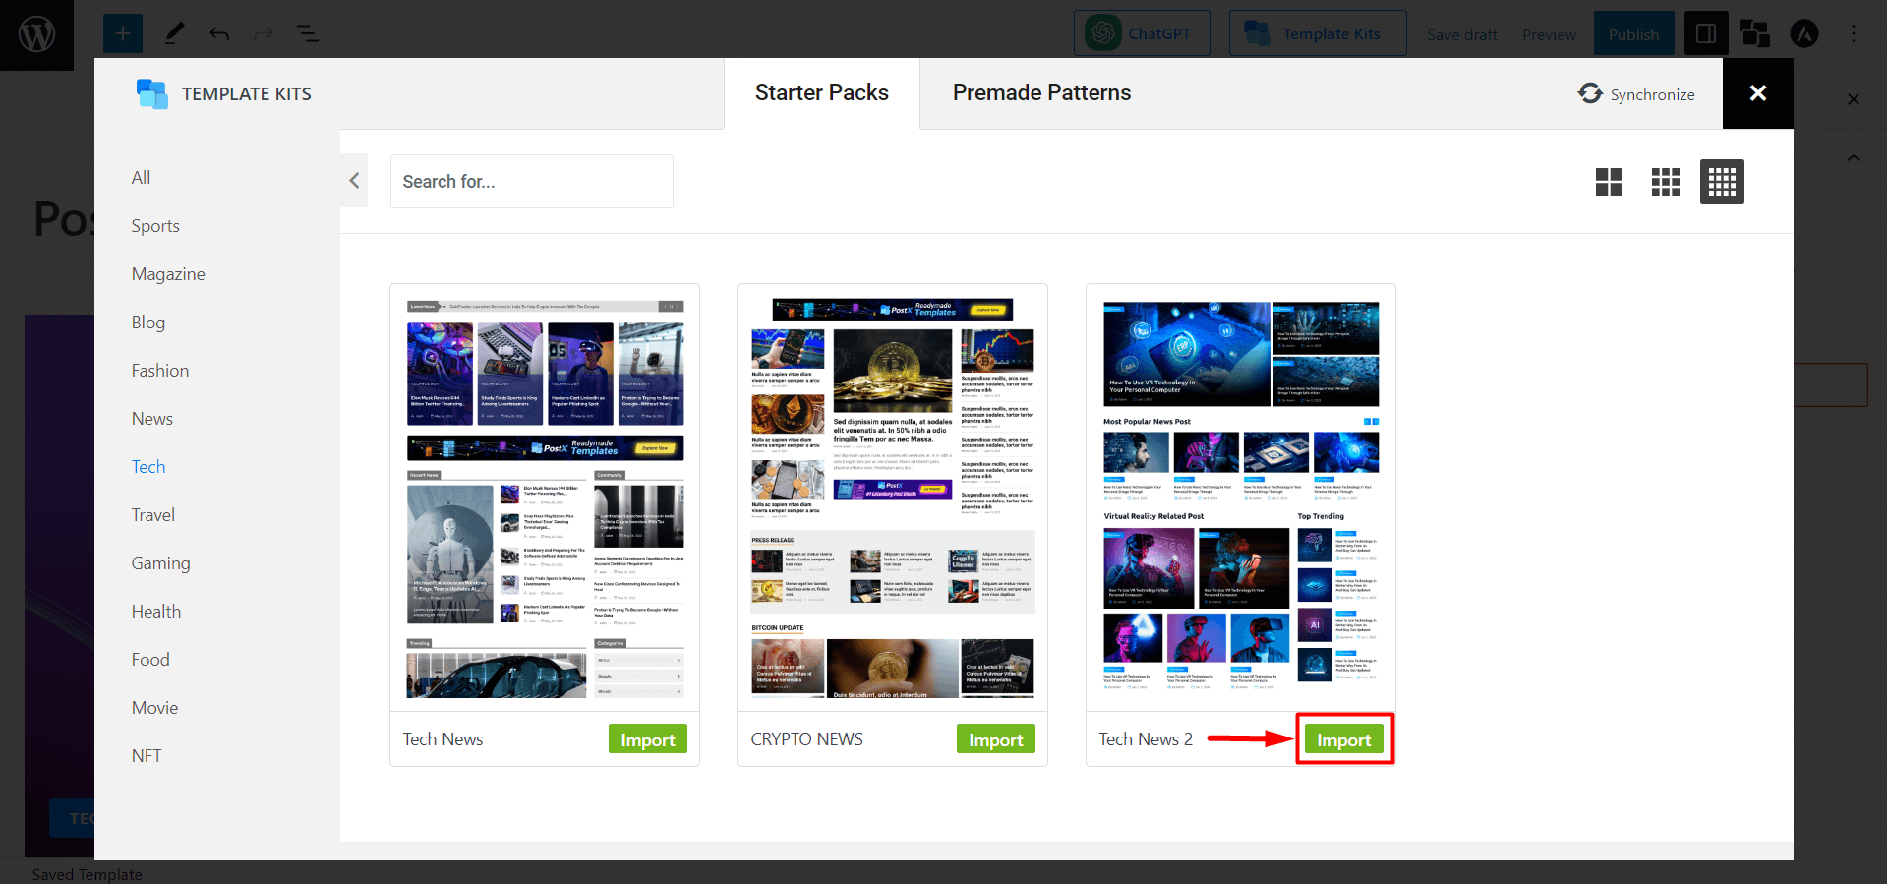
Task: Select the Fashion category
Action: (x=160, y=371)
